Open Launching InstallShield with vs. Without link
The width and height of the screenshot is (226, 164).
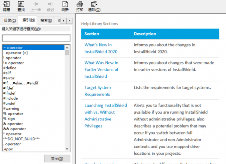[106, 105]
